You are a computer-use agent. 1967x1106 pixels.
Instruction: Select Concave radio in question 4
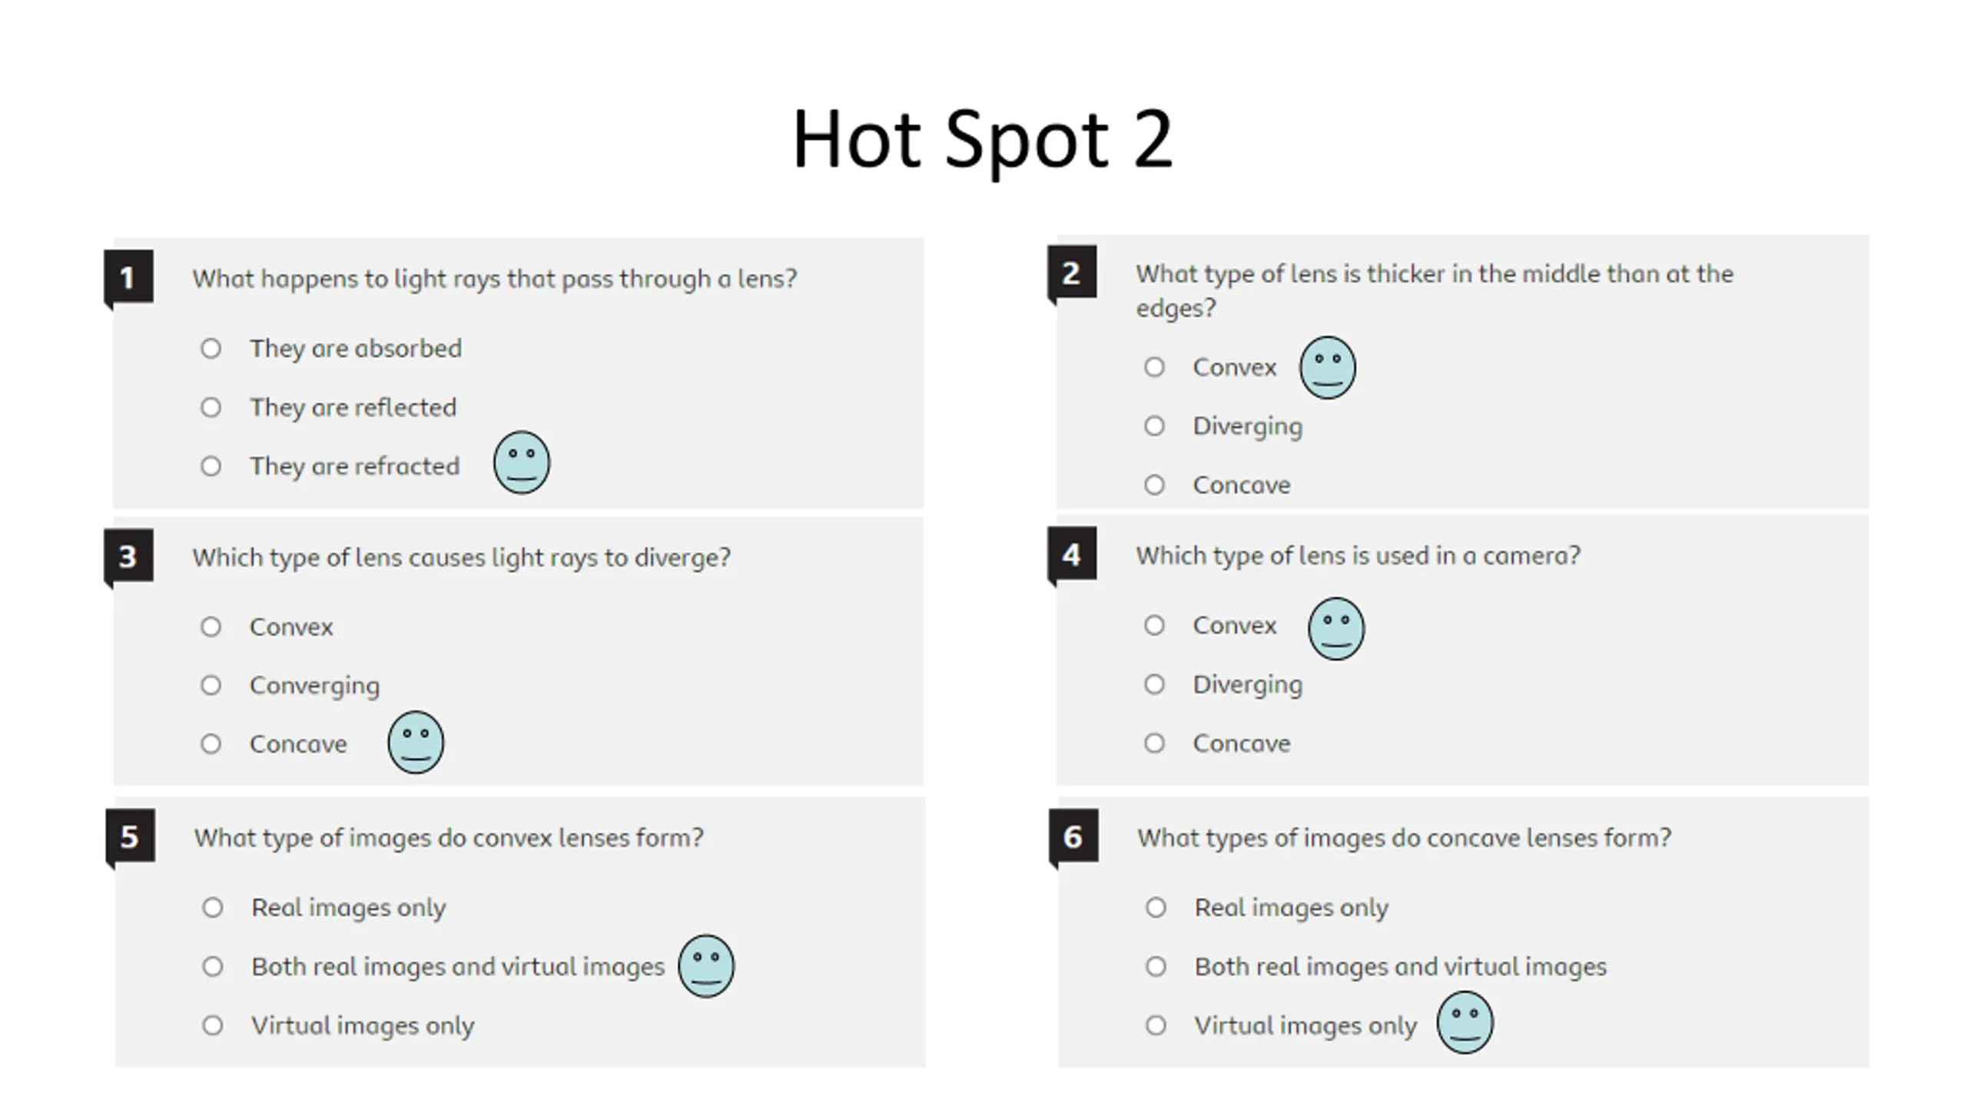click(1154, 743)
